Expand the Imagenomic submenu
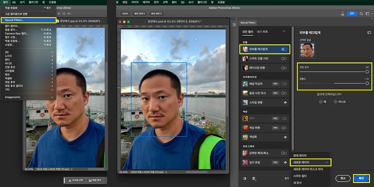The image size is (374, 187). pos(28,97)
